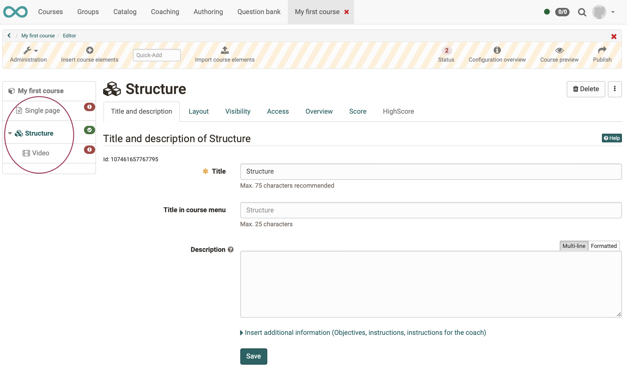Switch Description editor to Formatted mode

click(x=604, y=246)
